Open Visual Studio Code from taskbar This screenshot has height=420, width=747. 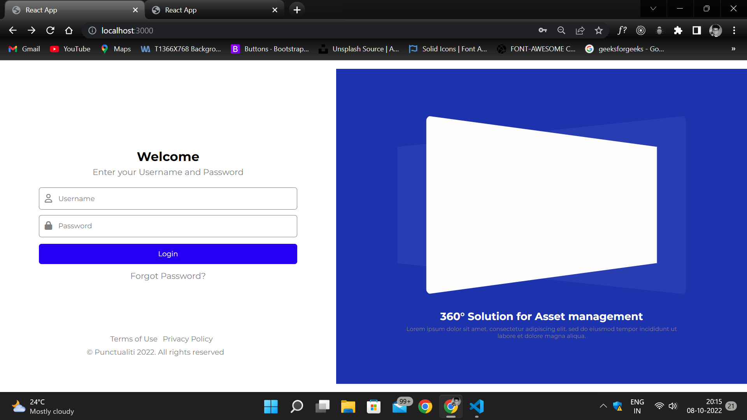[x=477, y=407]
